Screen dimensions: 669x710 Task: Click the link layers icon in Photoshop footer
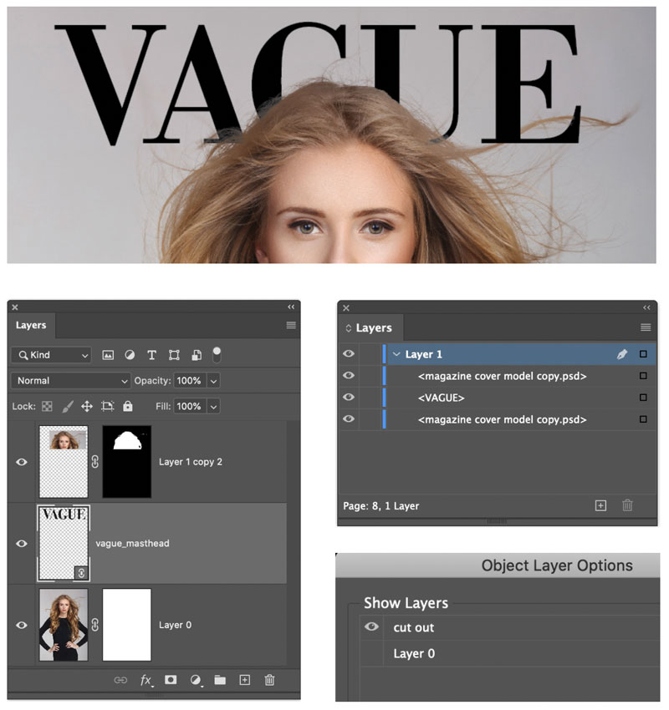[x=120, y=680]
